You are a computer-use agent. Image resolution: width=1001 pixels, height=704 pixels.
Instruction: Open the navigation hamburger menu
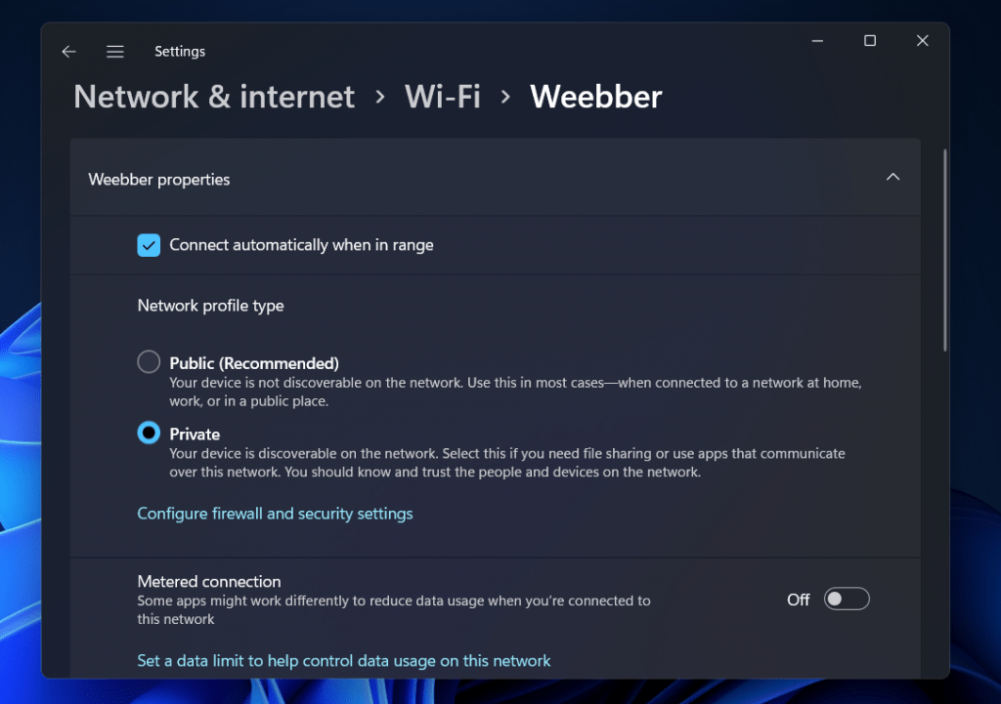coord(114,51)
